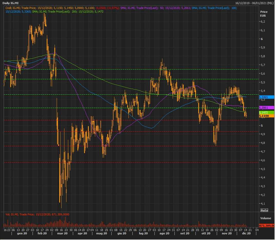
Task: Click the Auto scale button
Action: [x=264, y=210]
